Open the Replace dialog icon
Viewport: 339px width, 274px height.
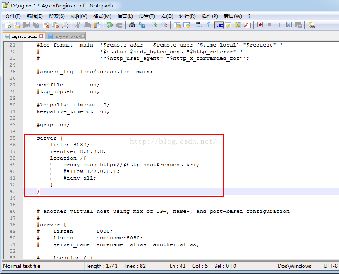(x=142, y=25)
